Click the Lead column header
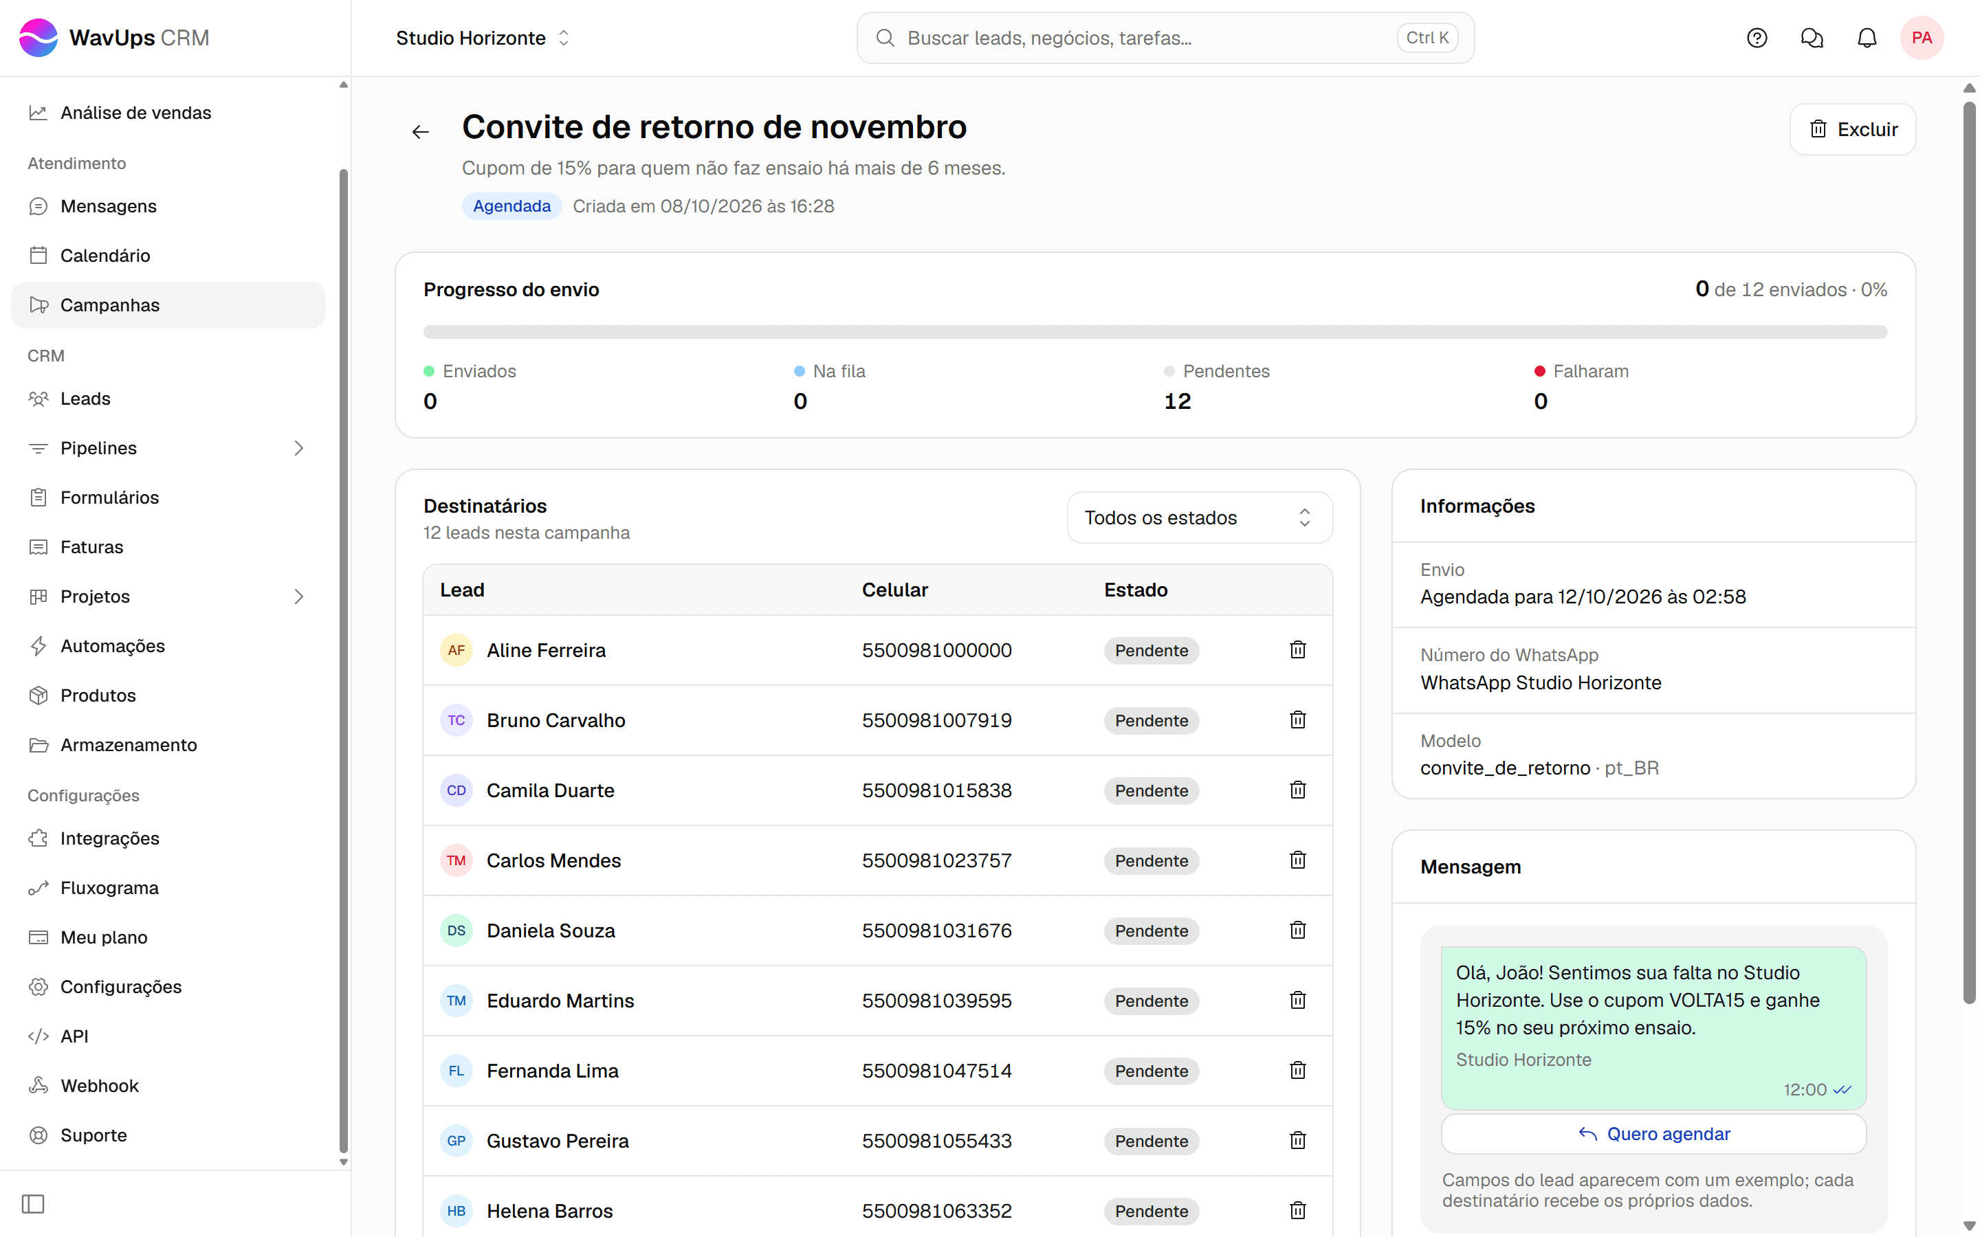The image size is (1980, 1237). tap(462, 590)
